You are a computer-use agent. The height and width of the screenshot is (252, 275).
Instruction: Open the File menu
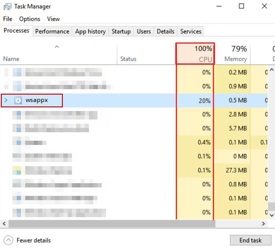[x=8, y=19]
